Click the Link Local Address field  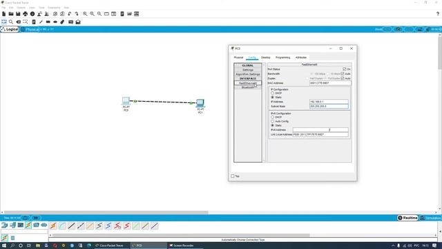click(x=320, y=134)
